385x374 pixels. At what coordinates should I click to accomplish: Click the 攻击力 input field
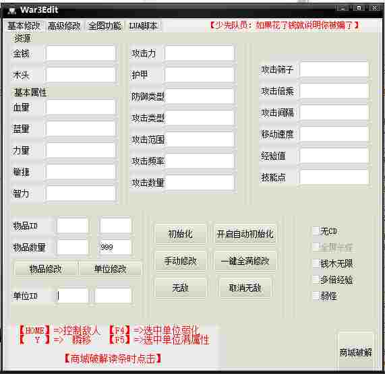pos(200,53)
